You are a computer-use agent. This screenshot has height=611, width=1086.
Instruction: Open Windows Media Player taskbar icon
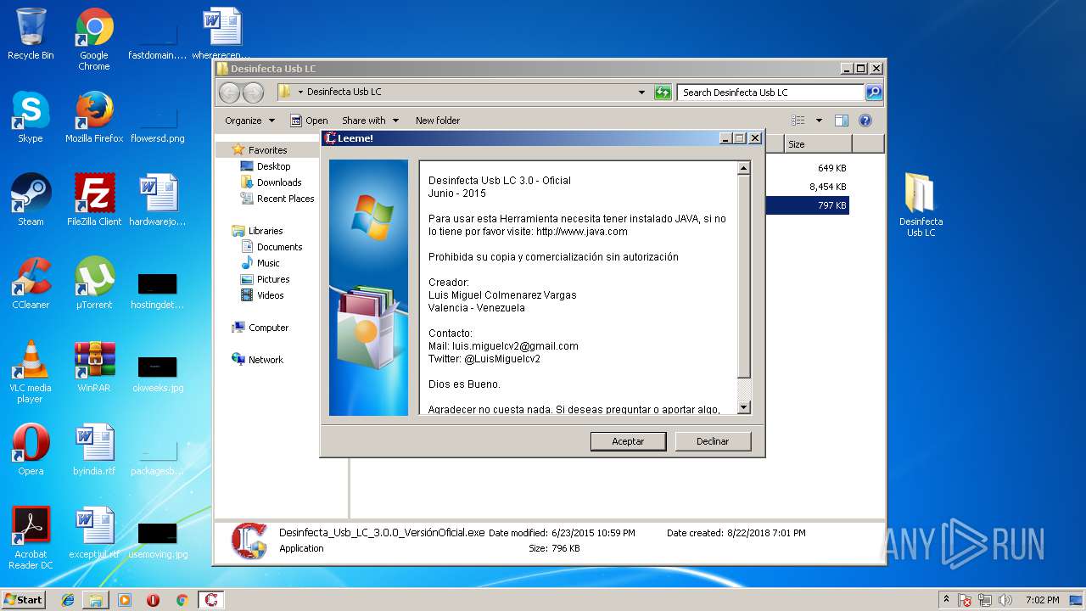pos(125,600)
